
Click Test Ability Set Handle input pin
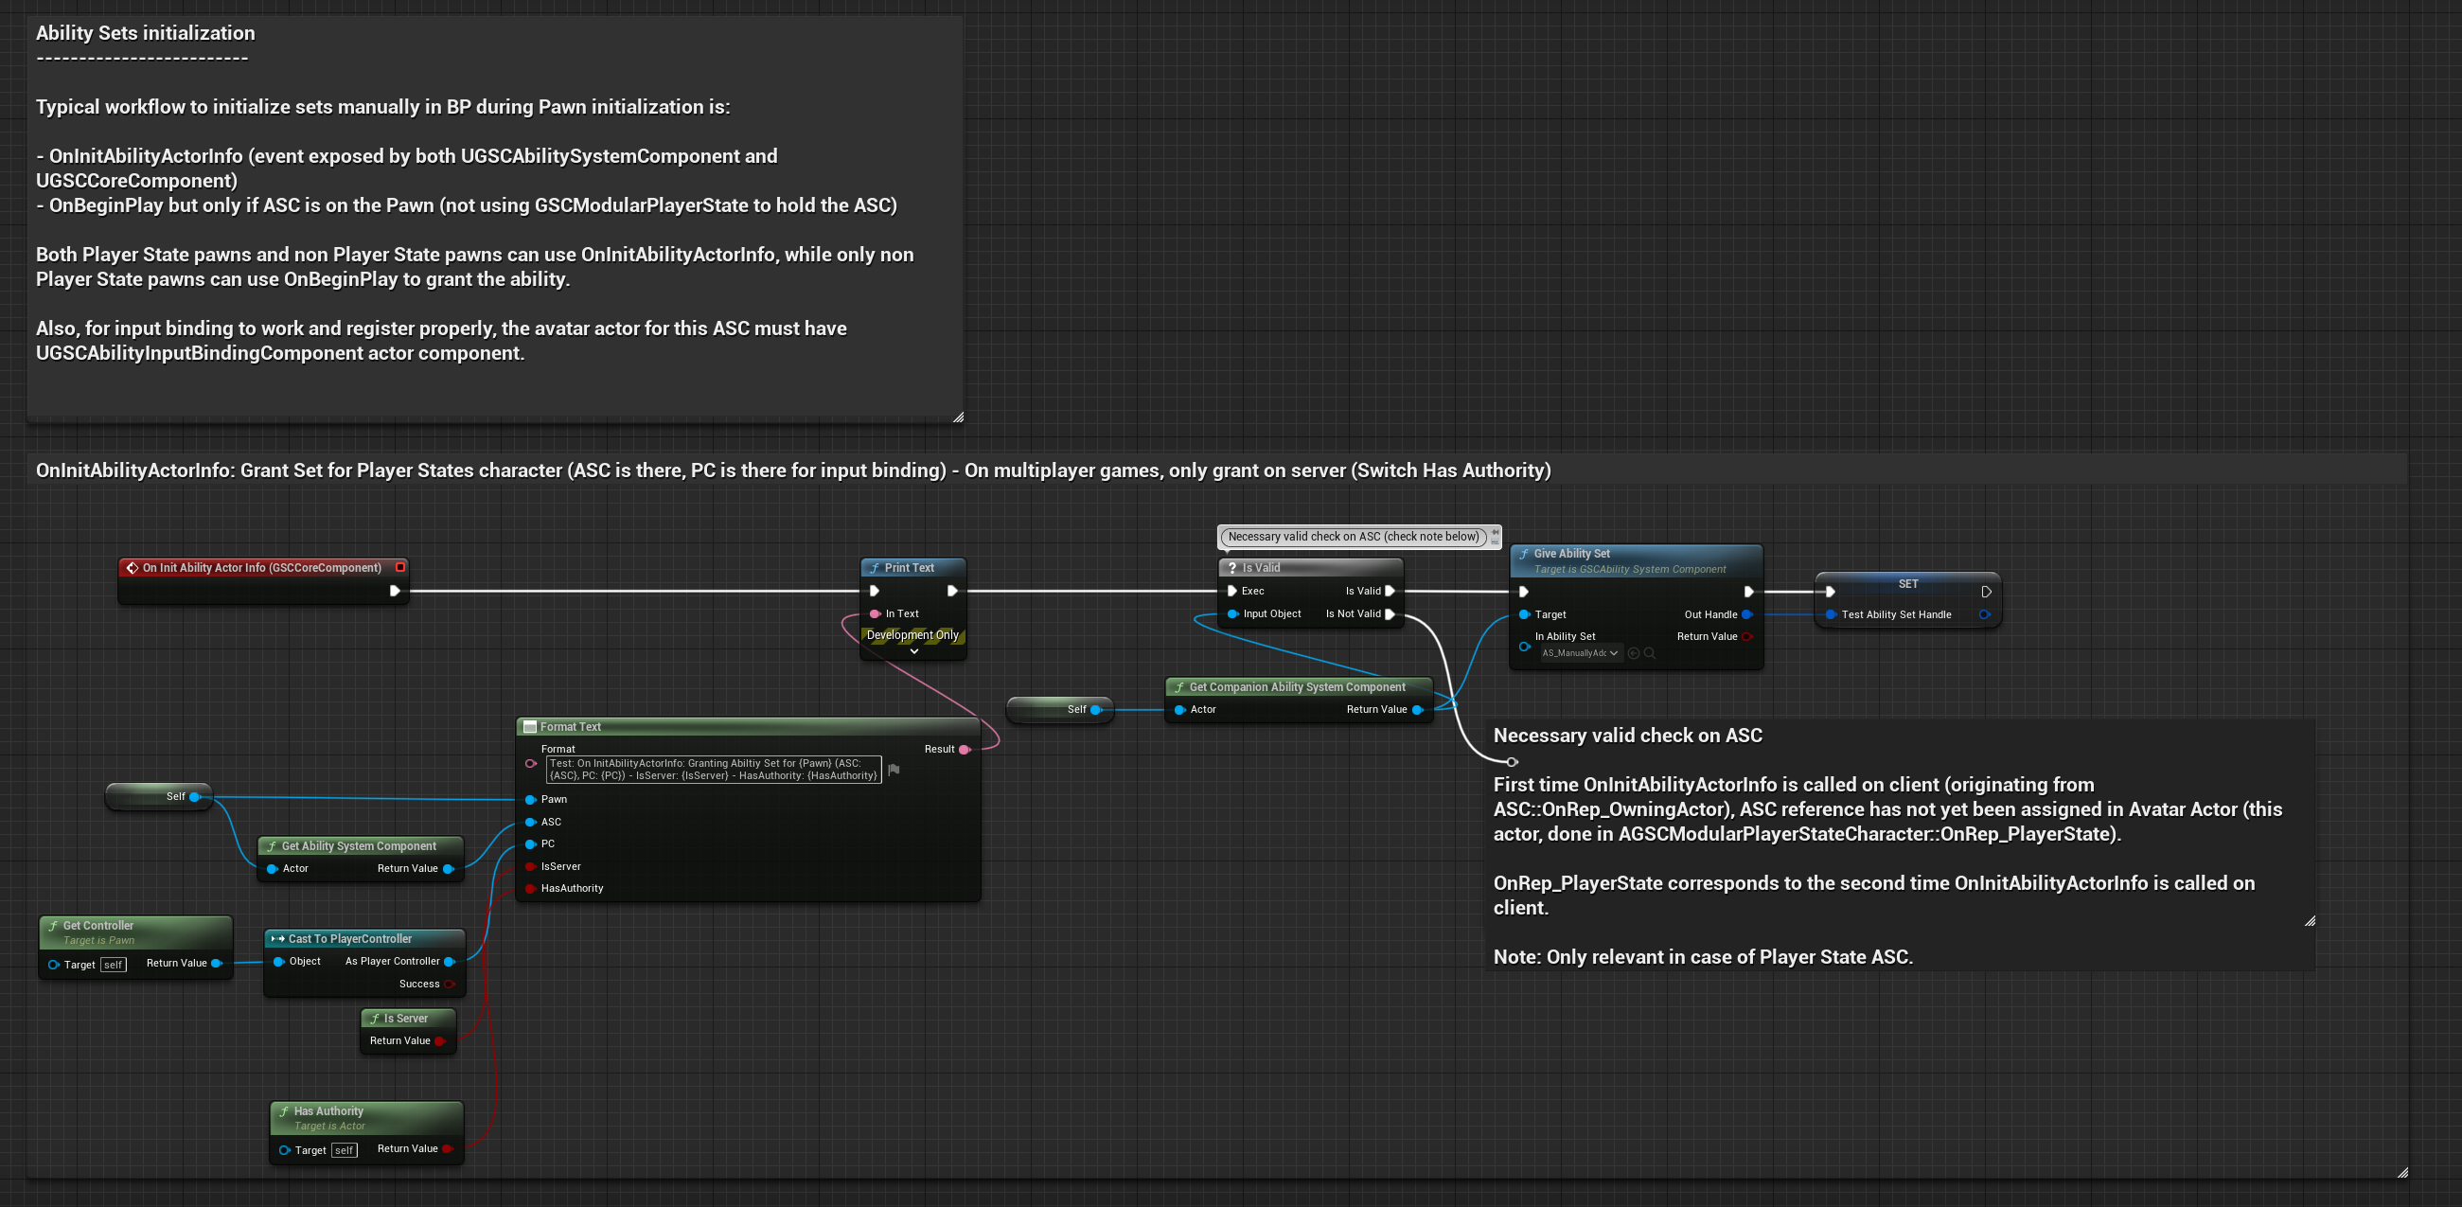pyautogui.click(x=1830, y=614)
